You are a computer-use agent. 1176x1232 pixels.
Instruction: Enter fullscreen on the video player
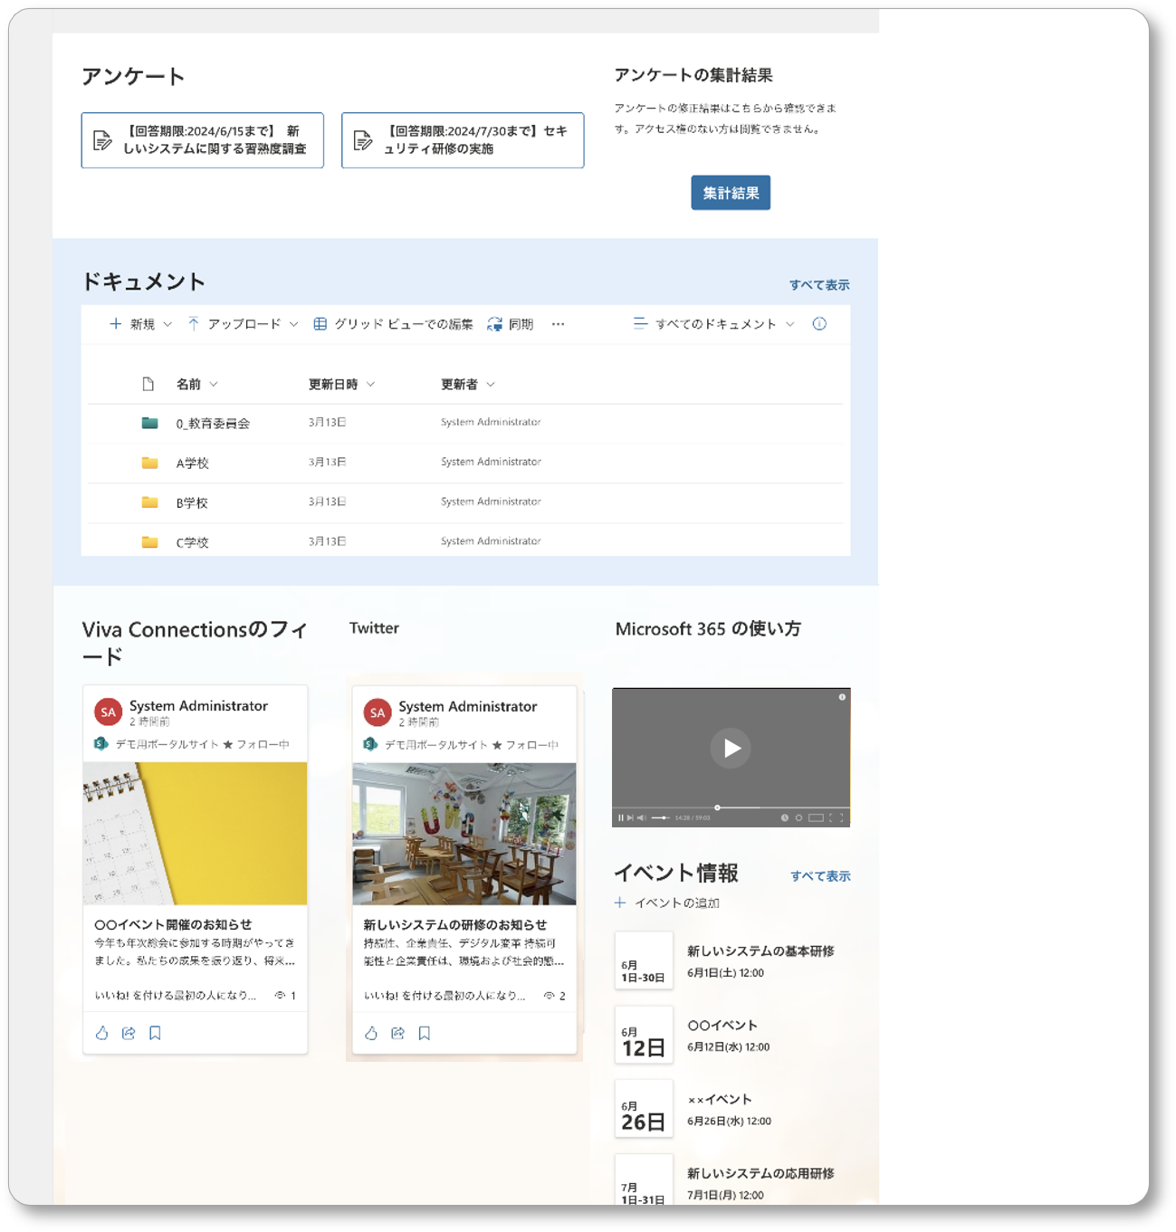[837, 818]
